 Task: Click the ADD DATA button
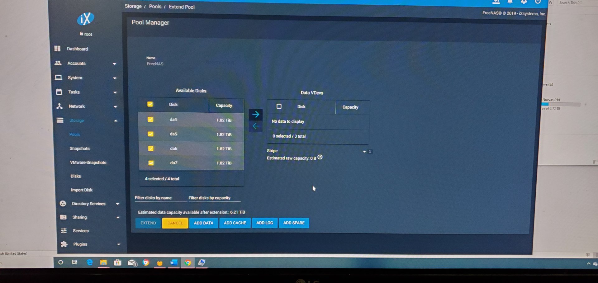point(203,223)
